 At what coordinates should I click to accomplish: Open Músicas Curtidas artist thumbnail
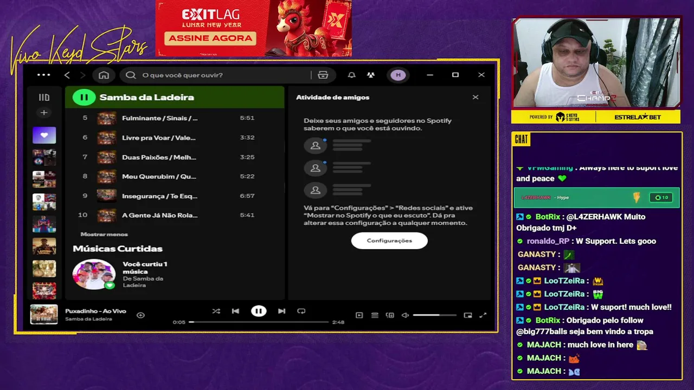[x=94, y=274]
